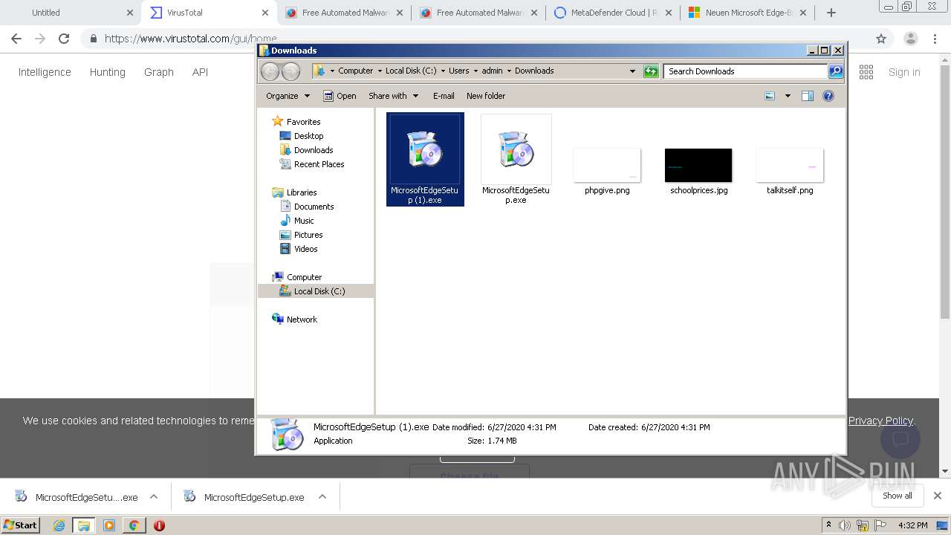Open the address bar history dropdown arrow

click(632, 71)
